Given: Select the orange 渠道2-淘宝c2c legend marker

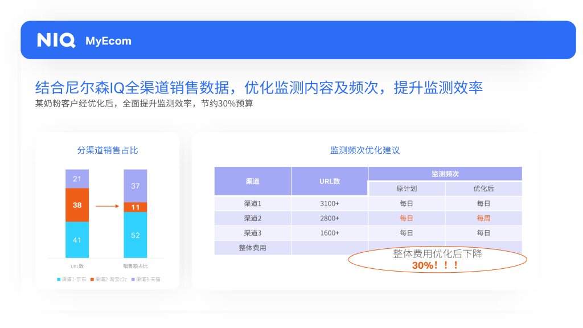Looking at the screenshot, I should click(x=92, y=280).
